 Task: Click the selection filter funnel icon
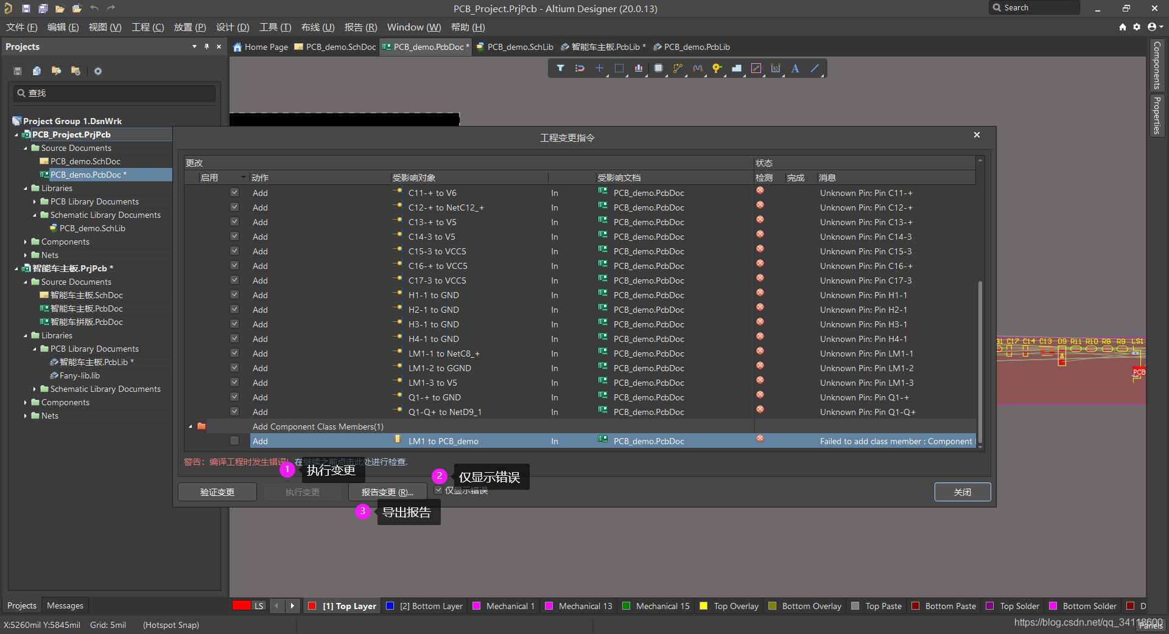pos(560,68)
